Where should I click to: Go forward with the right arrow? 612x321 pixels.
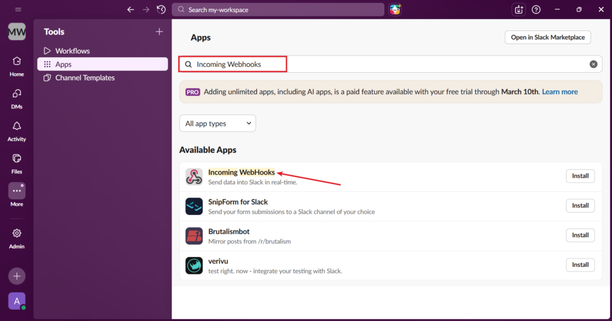coord(146,10)
